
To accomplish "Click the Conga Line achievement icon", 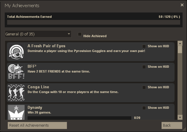I will [16, 92].
